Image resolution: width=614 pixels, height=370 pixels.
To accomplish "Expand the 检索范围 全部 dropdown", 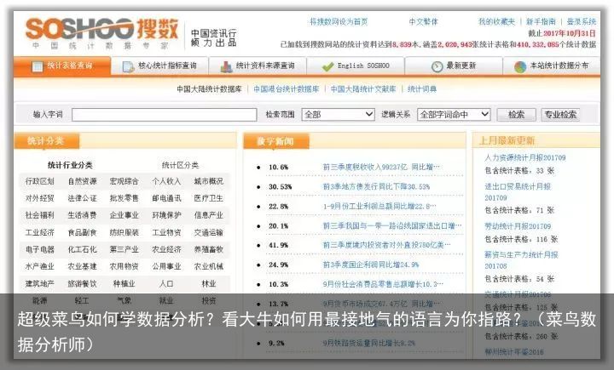I will tap(338, 115).
